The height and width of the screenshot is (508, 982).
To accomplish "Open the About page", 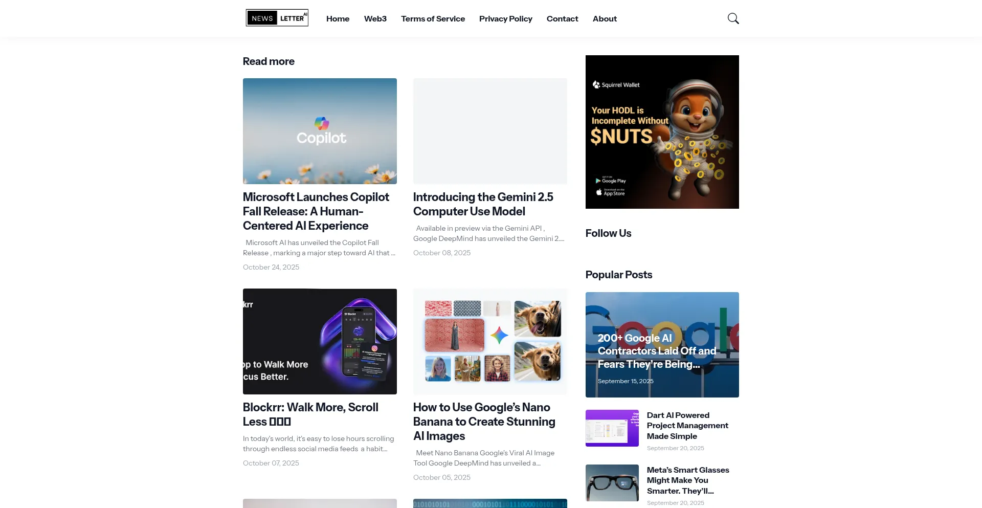I will [x=605, y=18].
